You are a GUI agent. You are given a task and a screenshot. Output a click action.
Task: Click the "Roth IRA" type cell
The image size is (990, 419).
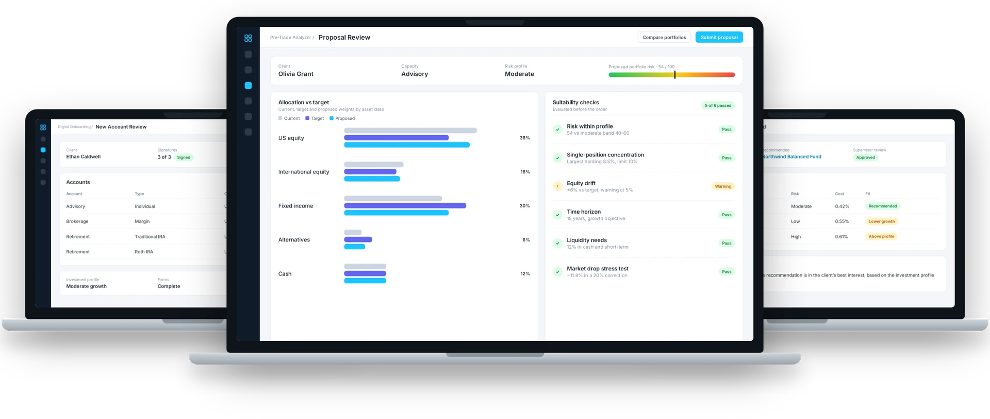tap(144, 252)
